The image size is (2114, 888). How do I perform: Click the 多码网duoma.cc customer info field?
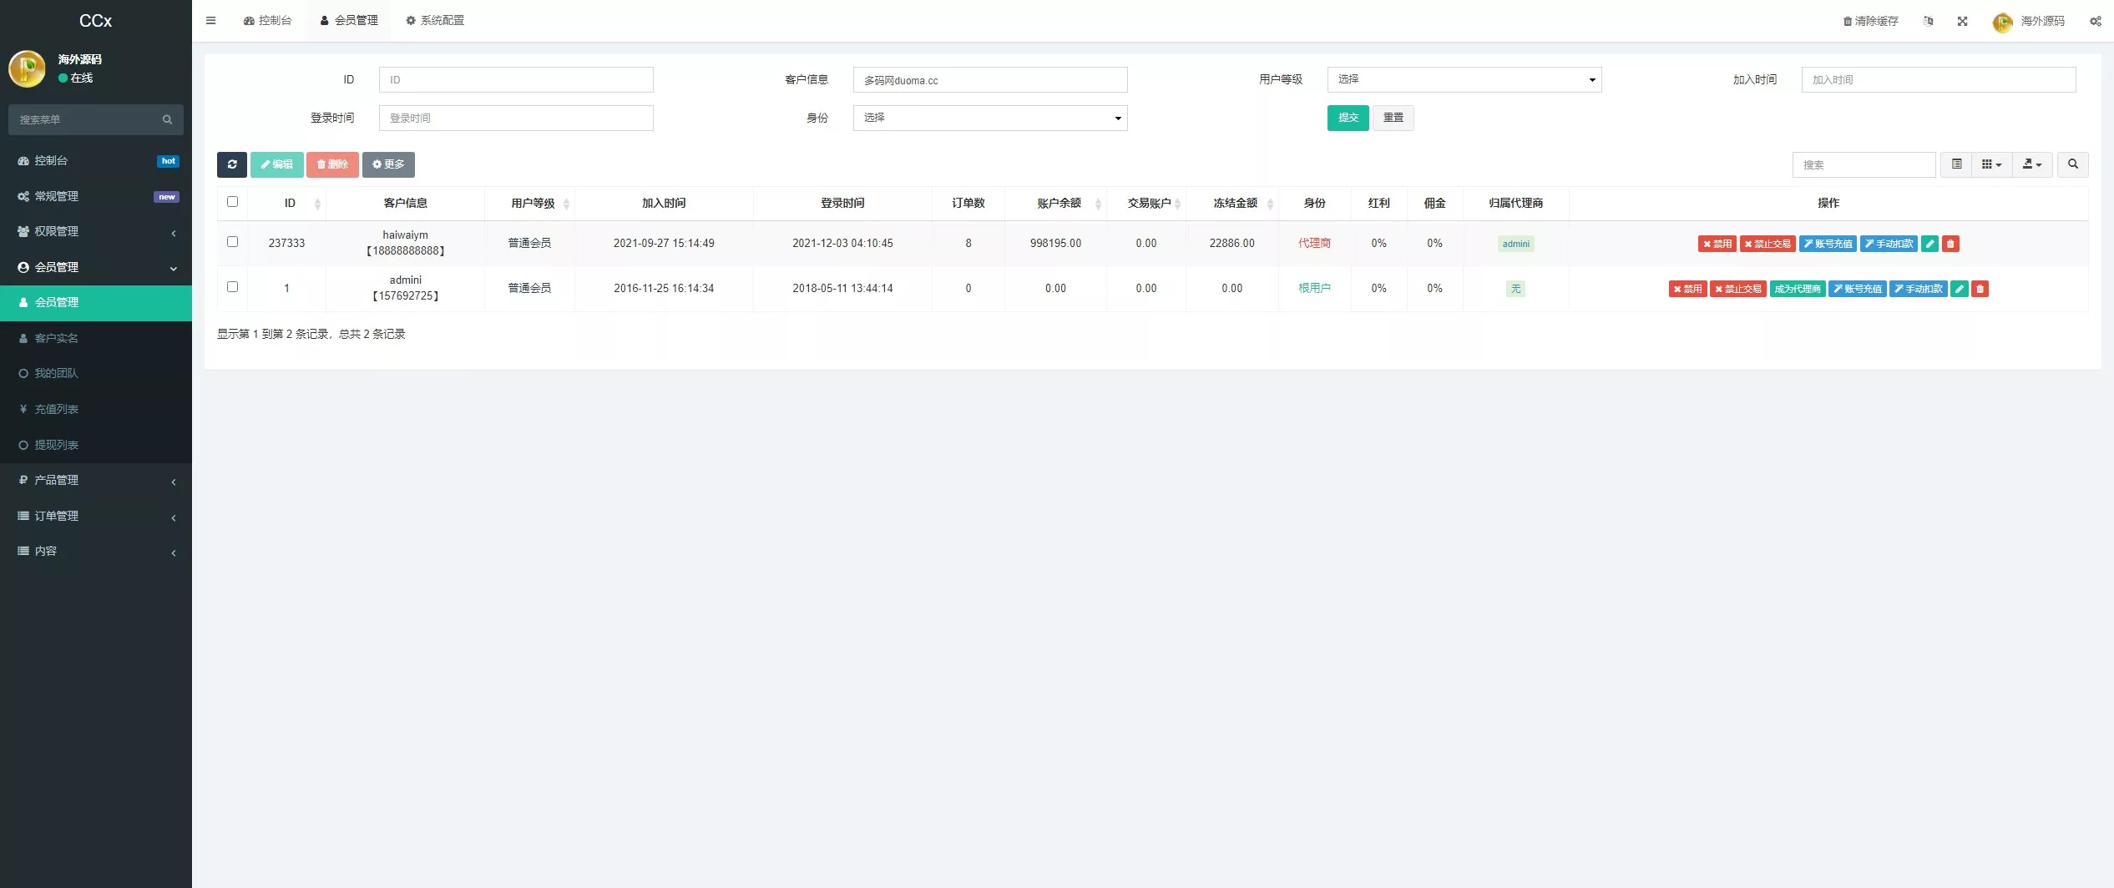(989, 80)
